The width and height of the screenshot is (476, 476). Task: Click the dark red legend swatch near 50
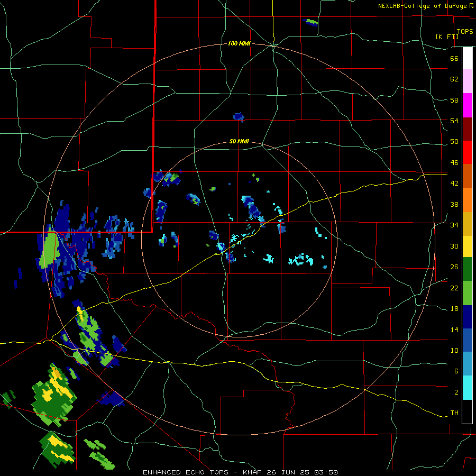[467, 129]
